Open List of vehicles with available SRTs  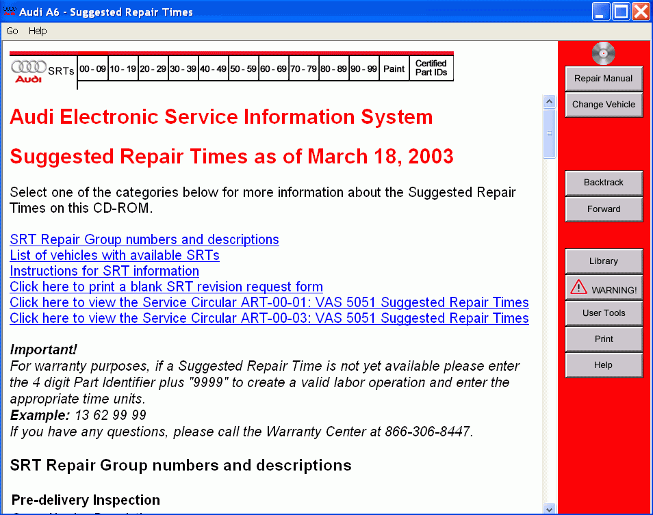pos(114,255)
